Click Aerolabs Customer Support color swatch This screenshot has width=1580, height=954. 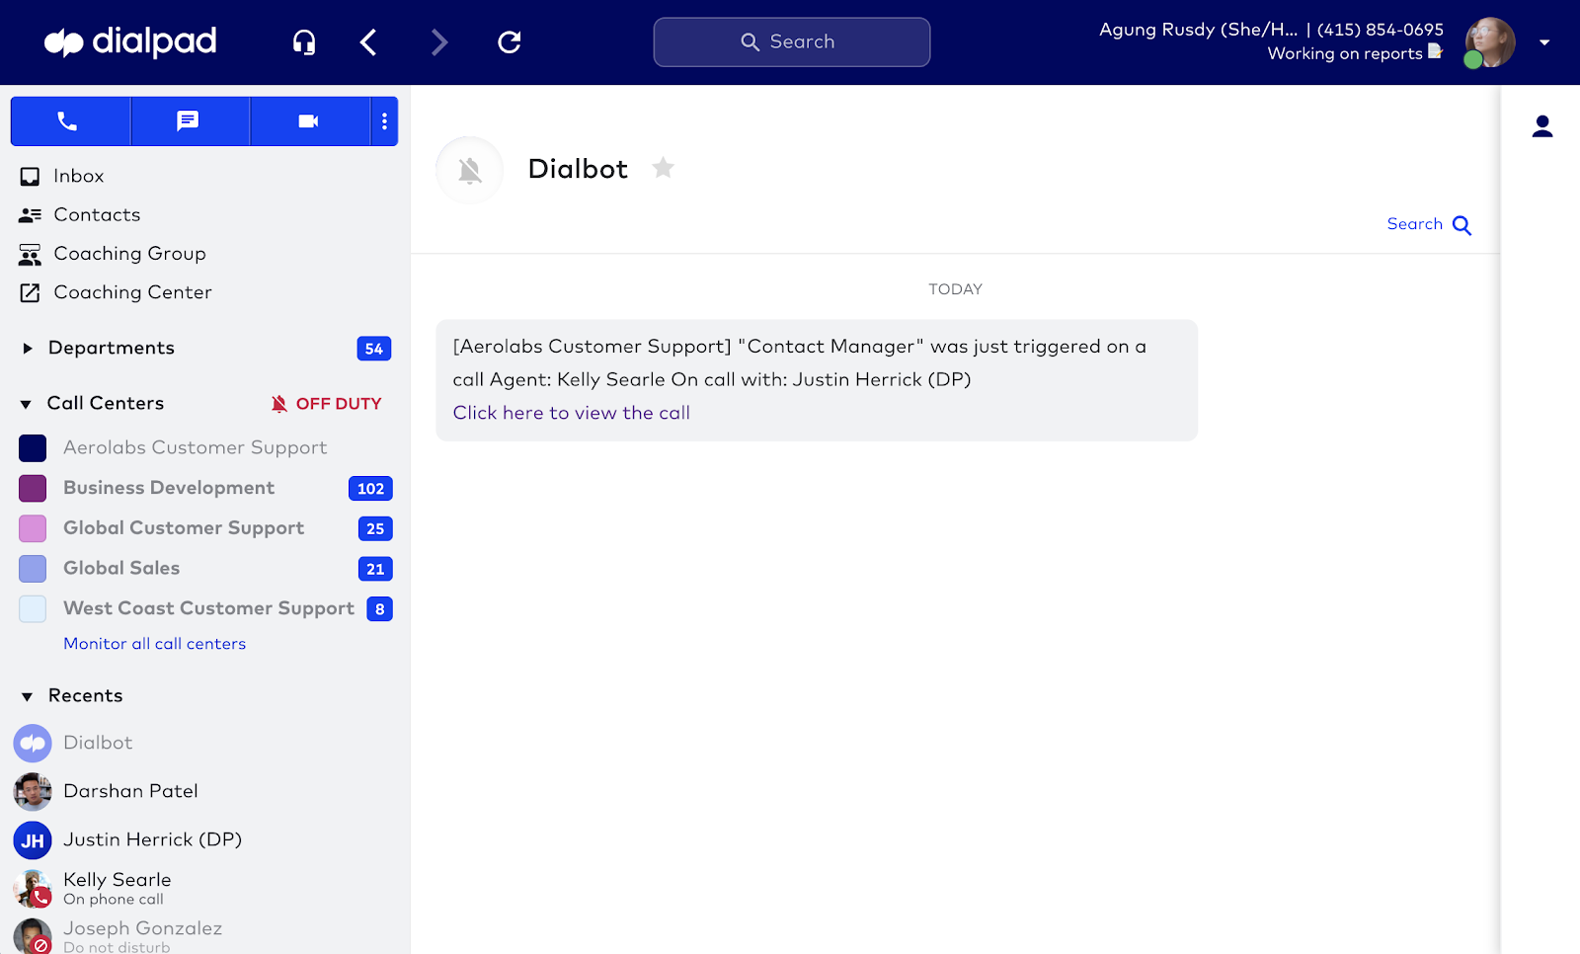pos(33,448)
